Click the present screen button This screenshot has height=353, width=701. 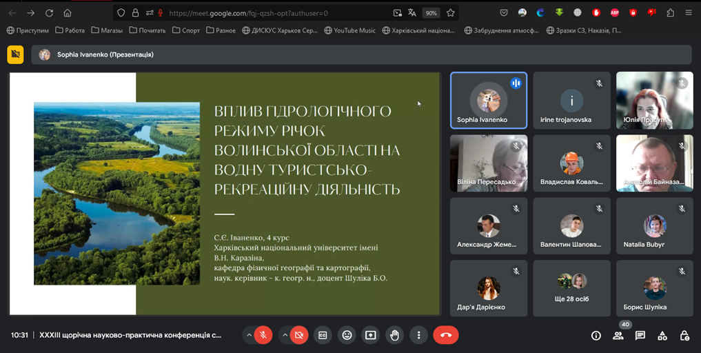click(371, 335)
